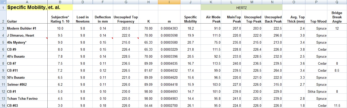Select row 3 header number
The height and width of the screenshot is (108, 347).
[3, 28]
